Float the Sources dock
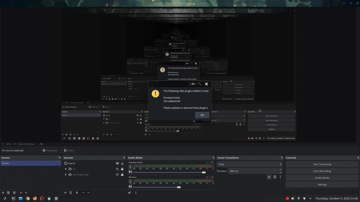This screenshot has width=360, height=202. click(124, 158)
